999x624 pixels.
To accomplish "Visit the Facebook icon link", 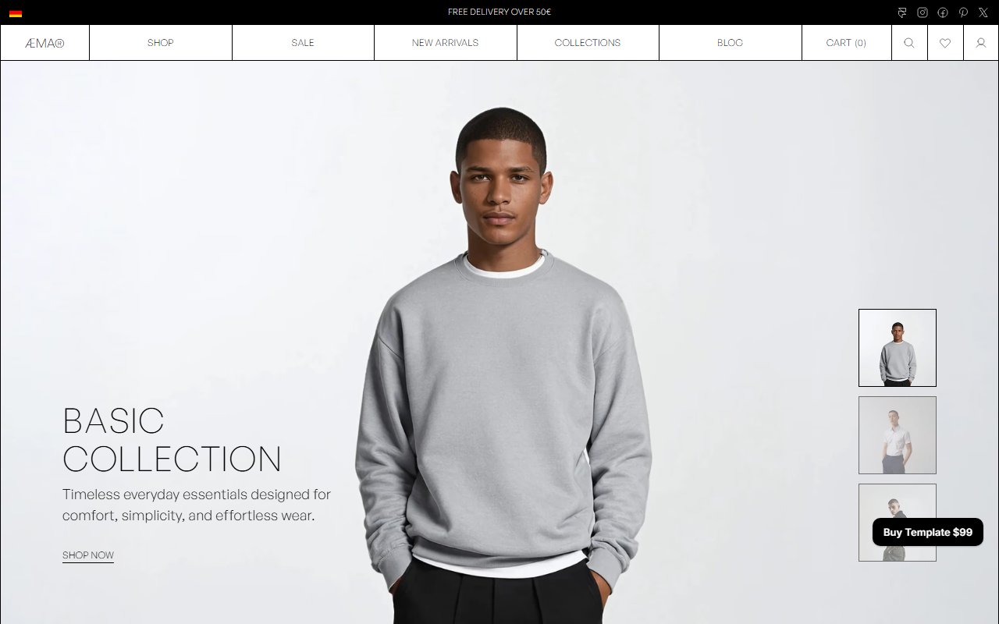I will (x=943, y=12).
